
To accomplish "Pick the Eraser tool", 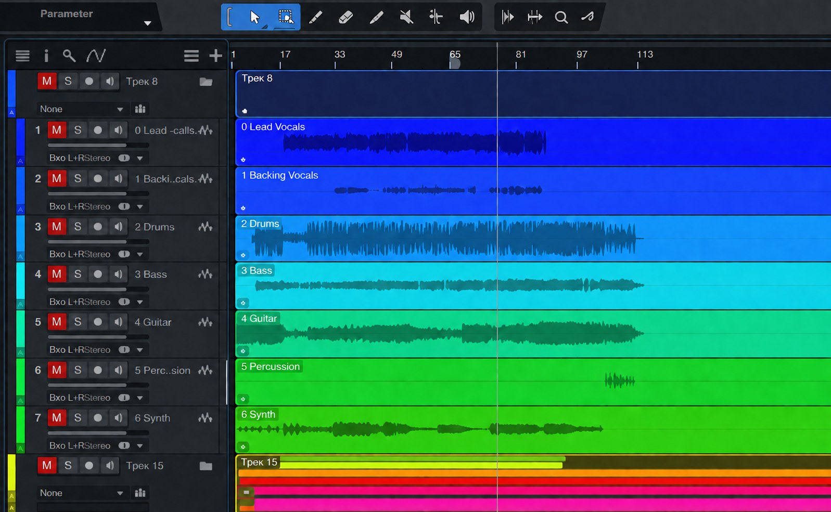I will 346,17.
